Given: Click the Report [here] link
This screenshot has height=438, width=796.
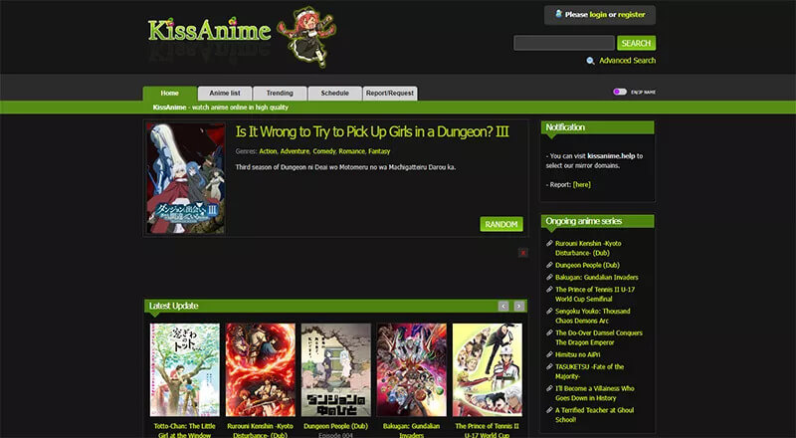Looking at the screenshot, I should [582, 185].
